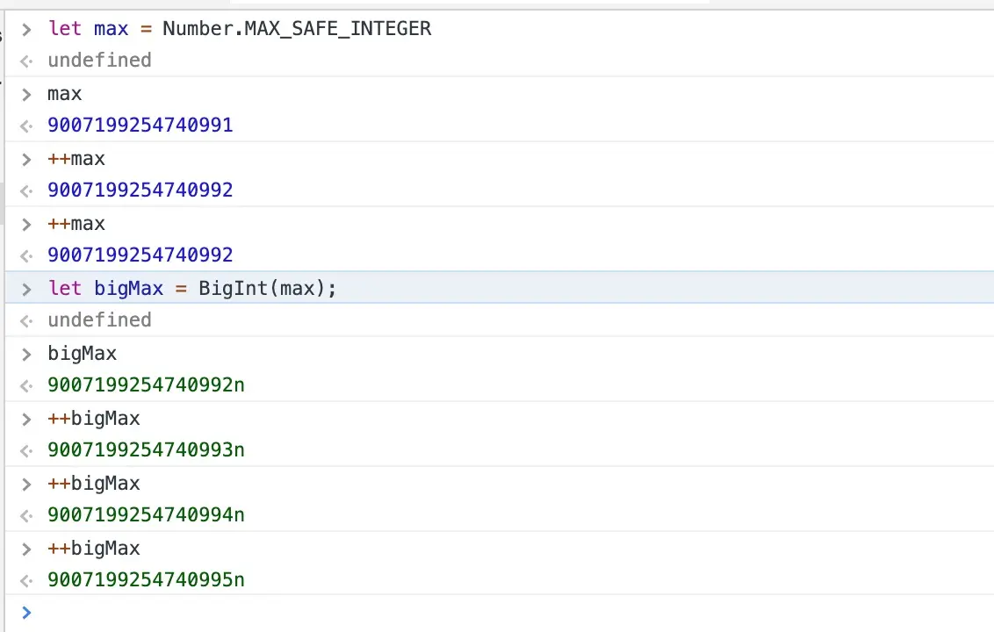Select the output 9007199254740992n
The image size is (994, 632).
146,384
